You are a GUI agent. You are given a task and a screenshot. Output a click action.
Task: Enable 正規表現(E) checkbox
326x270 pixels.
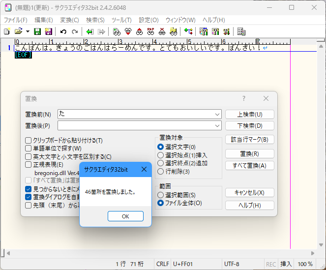point(29,165)
